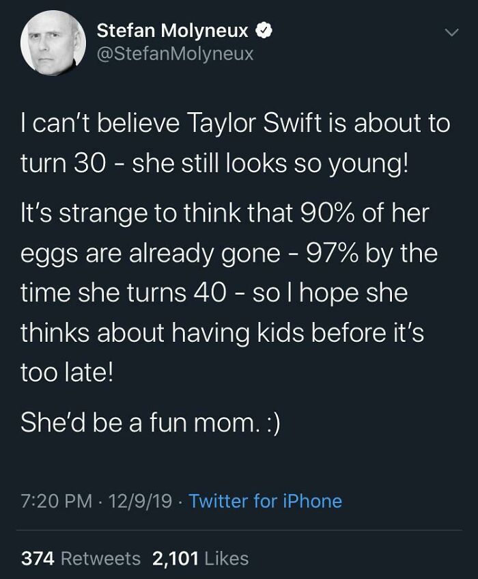This screenshot has height=579, width=478.
Task: Click the "It's strange to think" line
Action: pyautogui.click(x=225, y=213)
